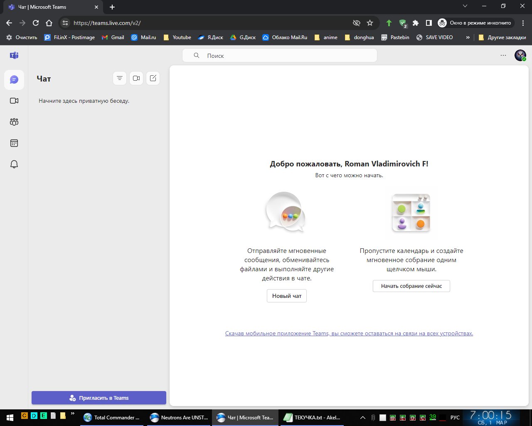Click the green up-arrow extension icon

389,23
